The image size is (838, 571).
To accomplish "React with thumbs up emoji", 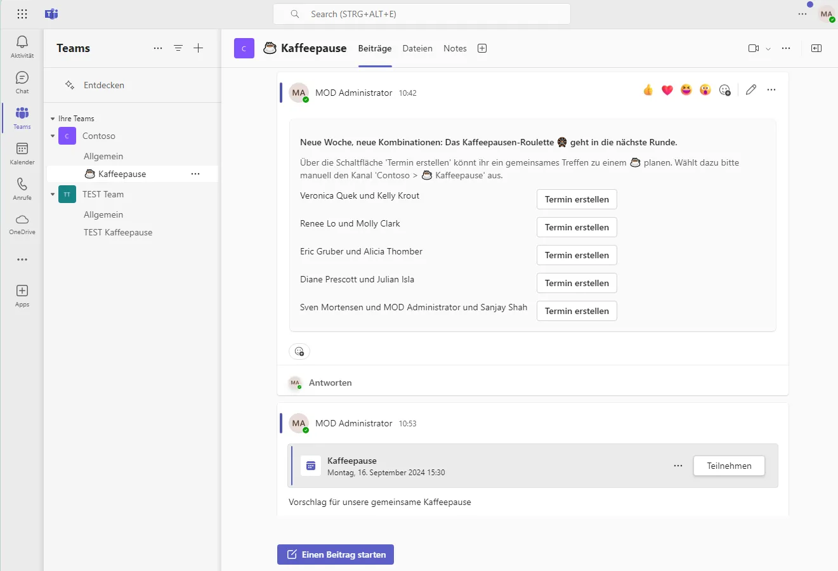I will (x=648, y=90).
